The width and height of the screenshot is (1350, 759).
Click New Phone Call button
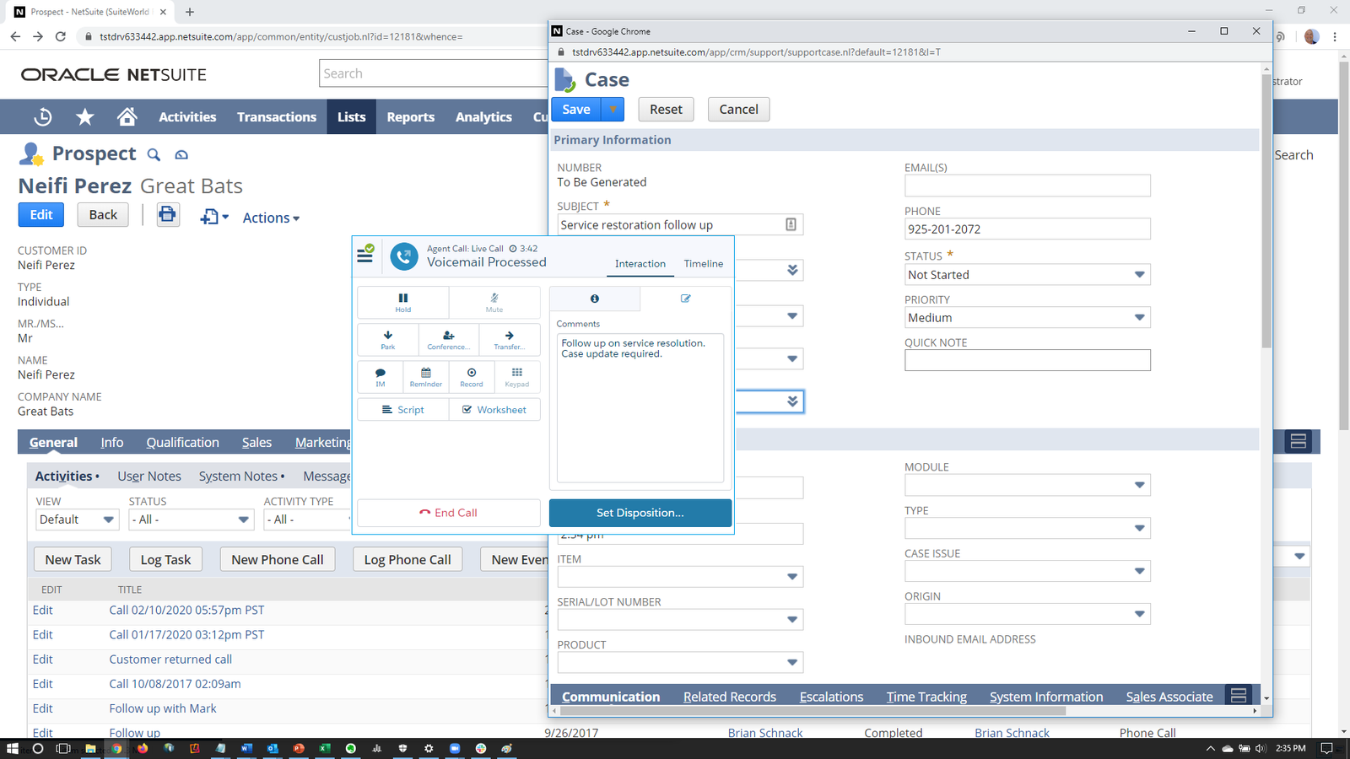[278, 559]
